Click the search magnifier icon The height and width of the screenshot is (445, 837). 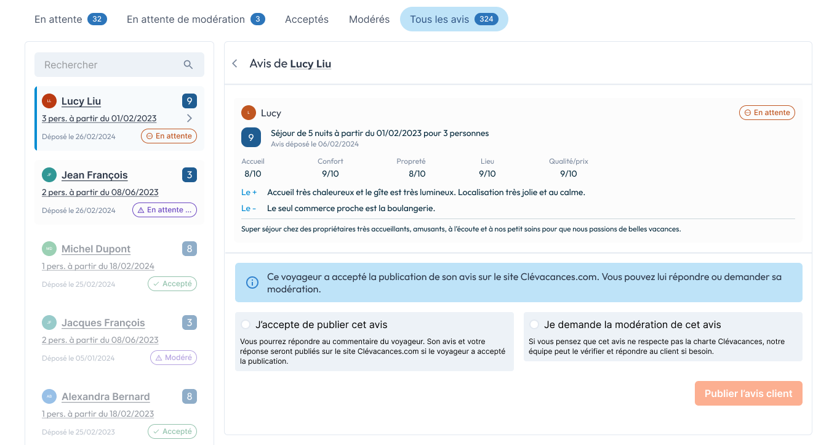[188, 65]
